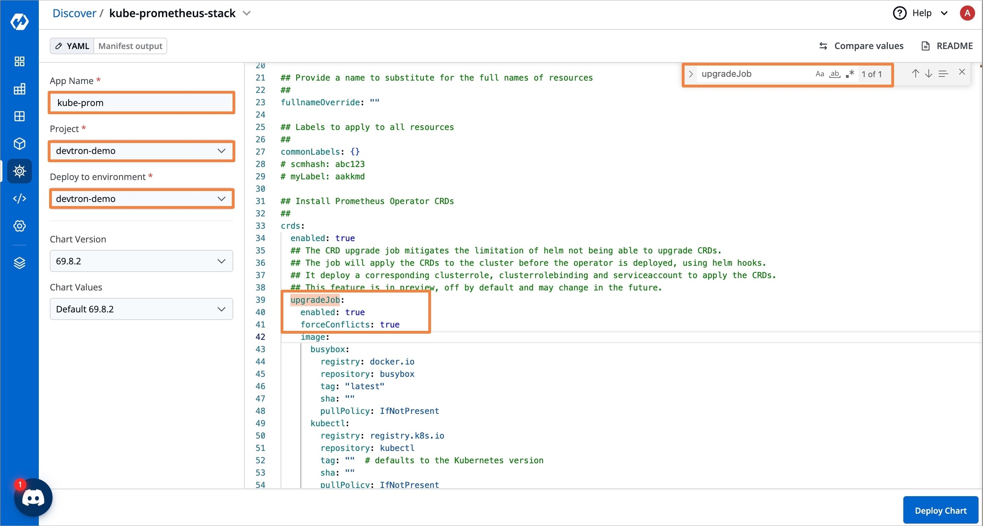Go to next search match arrow
The height and width of the screenshot is (526, 983).
pyautogui.click(x=928, y=74)
